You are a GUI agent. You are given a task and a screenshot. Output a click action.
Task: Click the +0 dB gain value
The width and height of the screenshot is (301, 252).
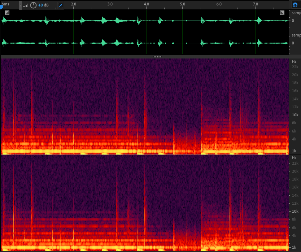coord(44,5)
